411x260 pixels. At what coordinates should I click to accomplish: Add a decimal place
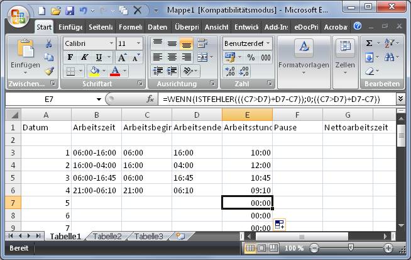coord(230,71)
